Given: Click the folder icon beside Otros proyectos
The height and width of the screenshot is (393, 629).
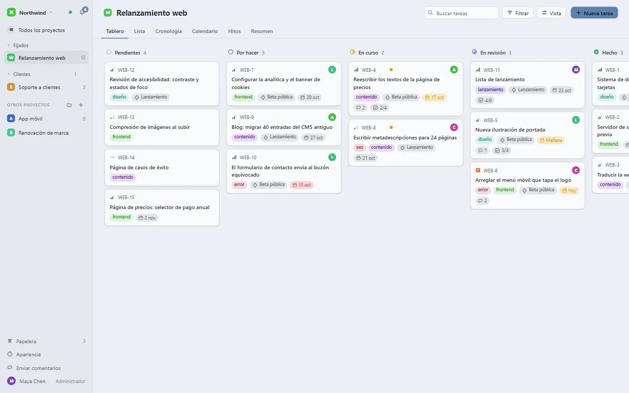Looking at the screenshot, I should pyautogui.click(x=69, y=105).
